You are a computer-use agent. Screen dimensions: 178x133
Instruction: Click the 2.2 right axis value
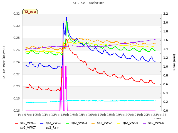pos(165,14)
